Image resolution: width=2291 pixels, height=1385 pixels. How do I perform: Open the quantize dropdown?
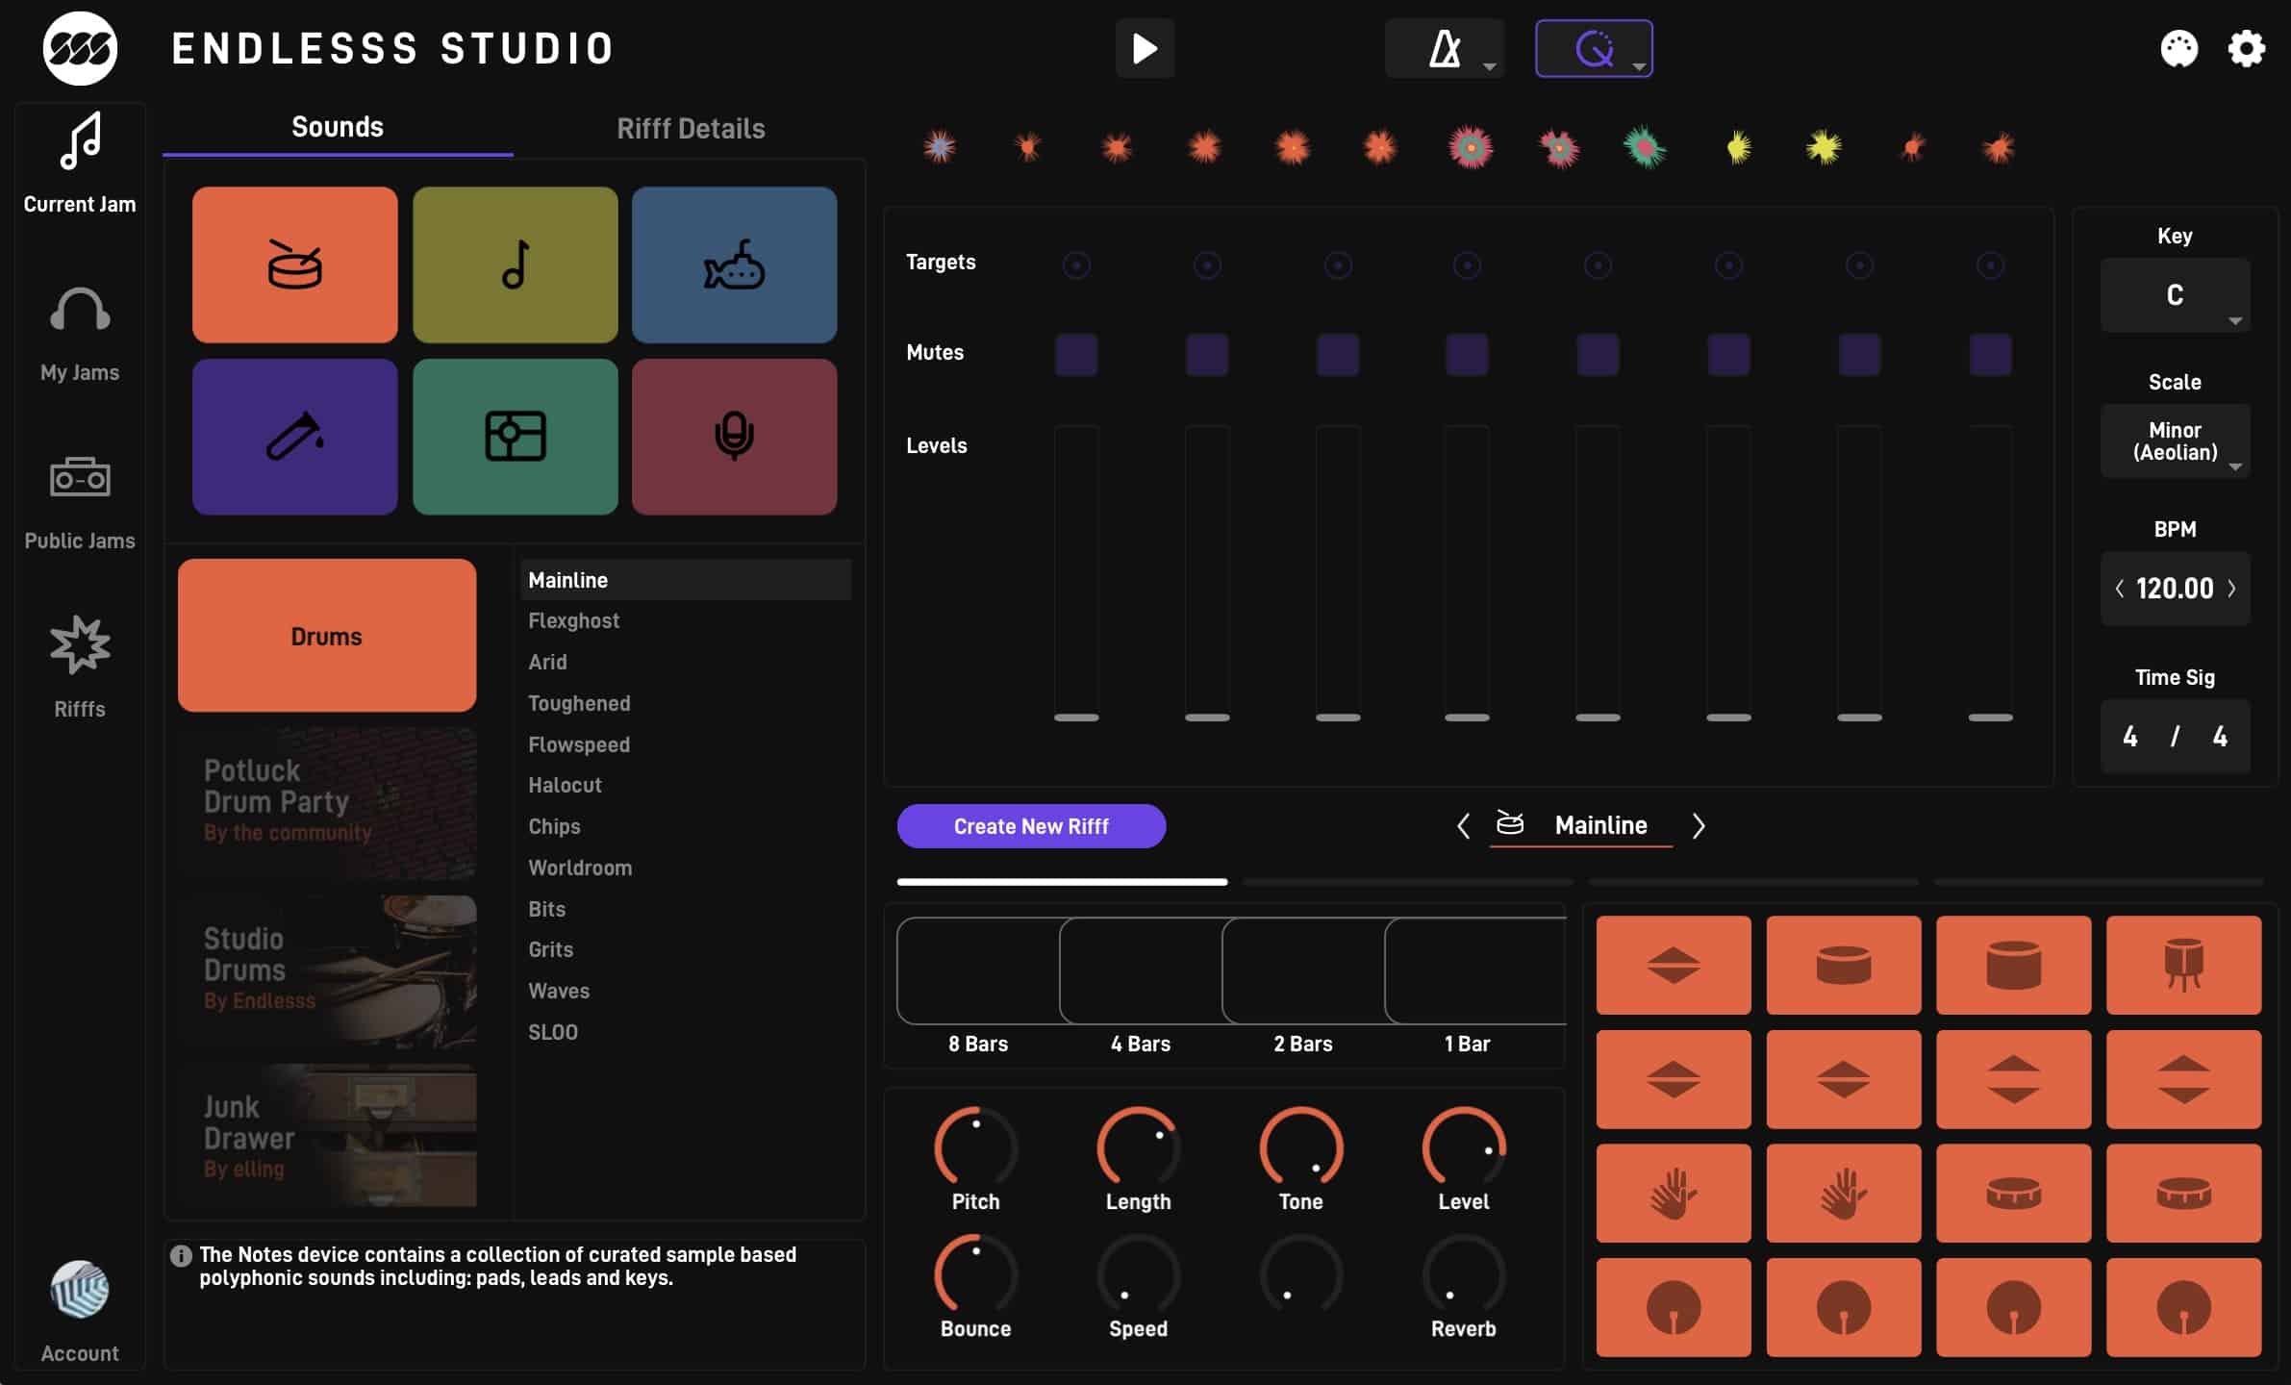1594,48
